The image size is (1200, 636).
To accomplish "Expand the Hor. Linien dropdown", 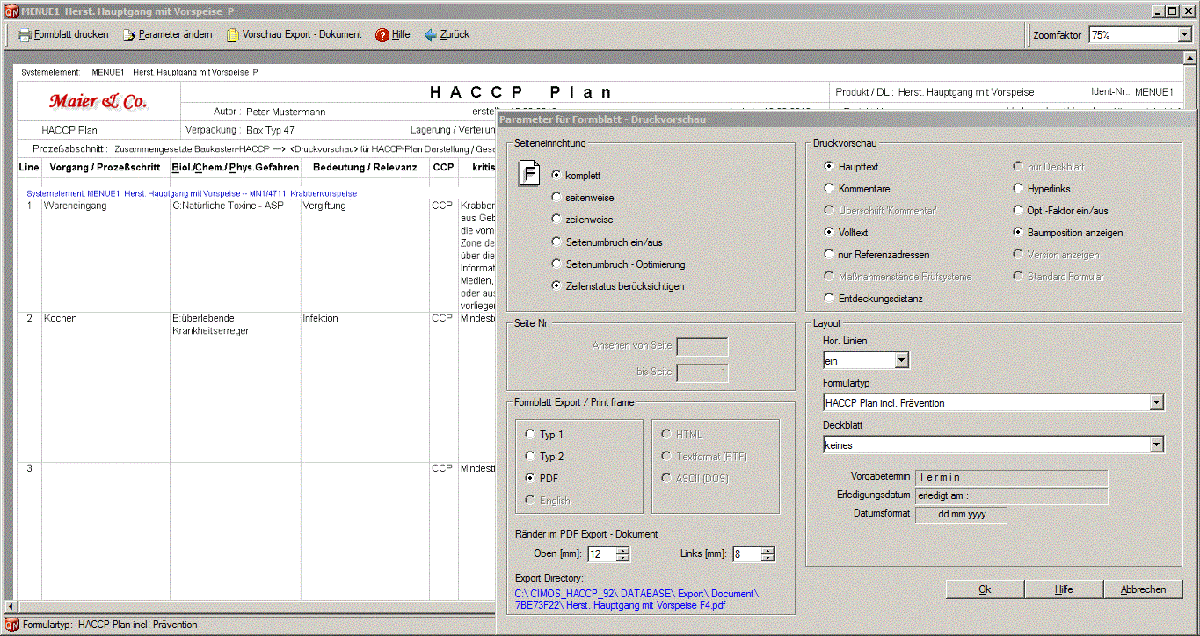I will coord(901,360).
